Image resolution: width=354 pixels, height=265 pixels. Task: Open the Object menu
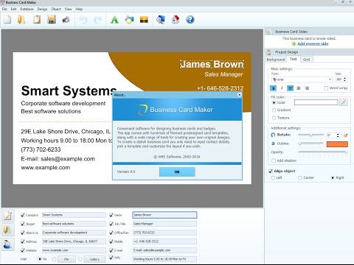coord(56,9)
